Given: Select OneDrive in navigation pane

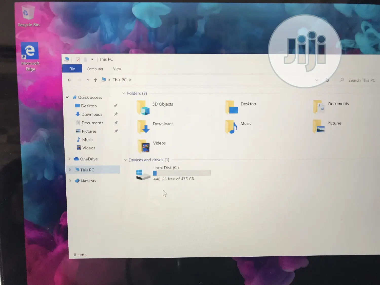Looking at the screenshot, I should click(86, 159).
